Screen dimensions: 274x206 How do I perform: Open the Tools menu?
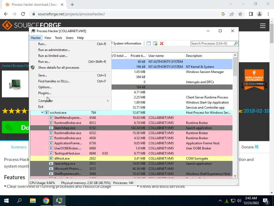tap(58, 38)
